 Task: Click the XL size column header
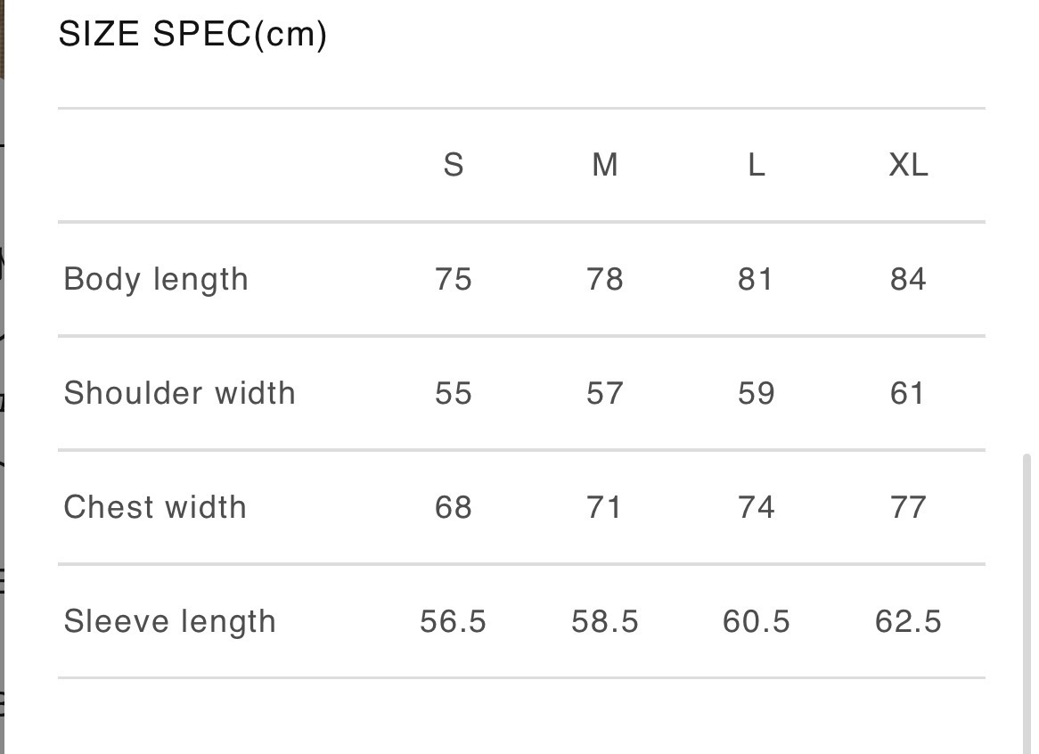point(908,165)
